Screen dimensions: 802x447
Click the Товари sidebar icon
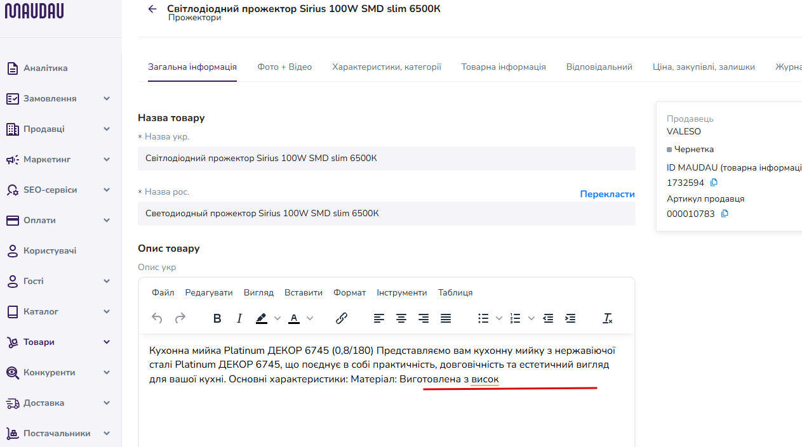pyautogui.click(x=13, y=342)
